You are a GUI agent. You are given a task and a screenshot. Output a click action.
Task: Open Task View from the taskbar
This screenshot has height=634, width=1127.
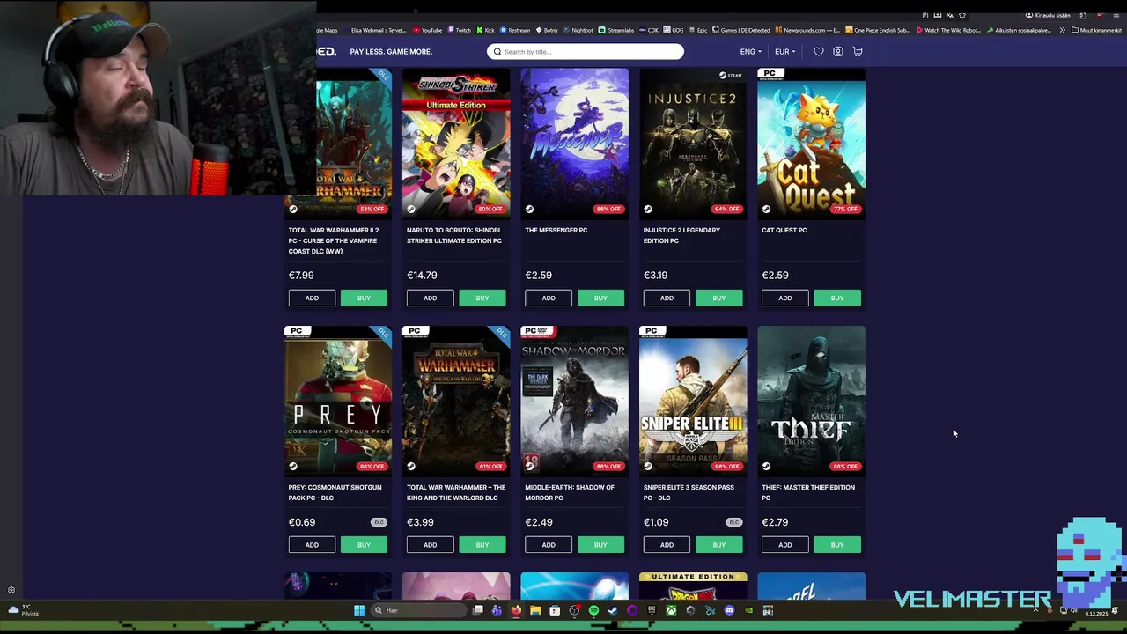point(478,610)
